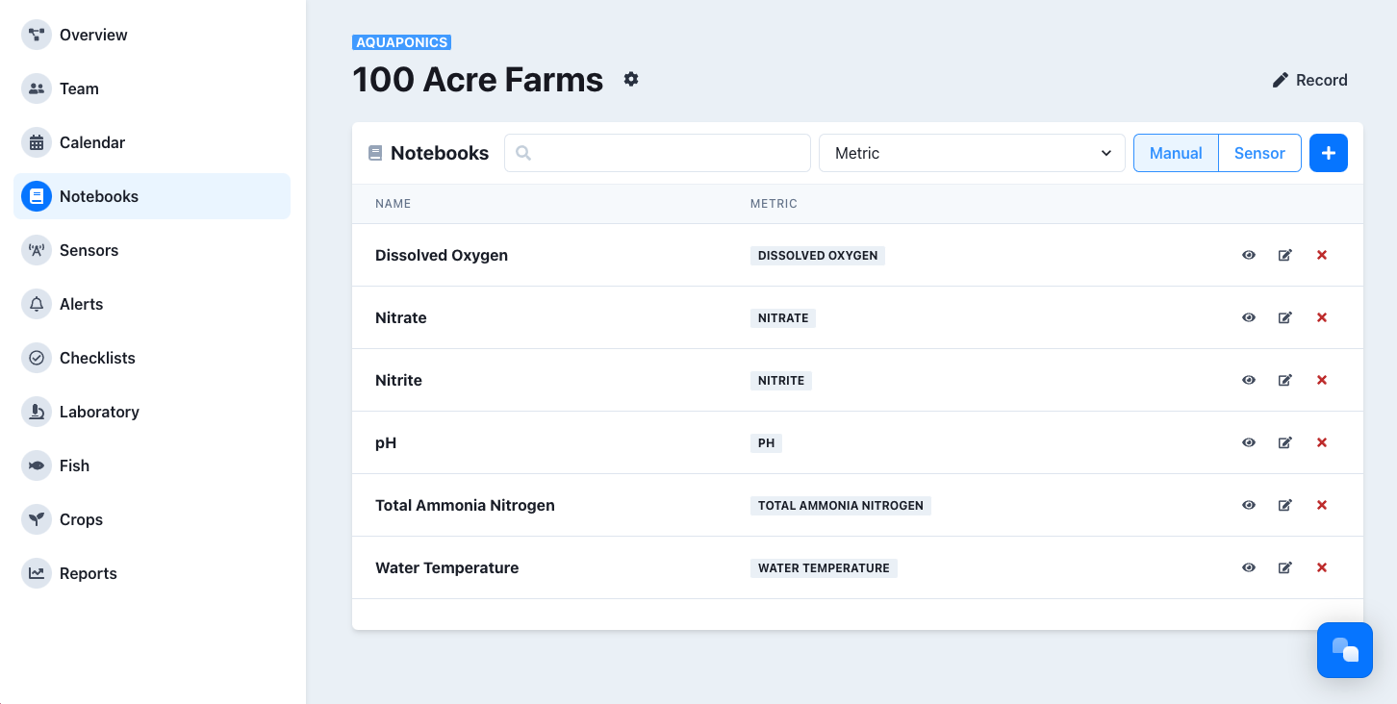This screenshot has width=1397, height=704.
Task: Open the chat widget icon
Action: tap(1344, 650)
